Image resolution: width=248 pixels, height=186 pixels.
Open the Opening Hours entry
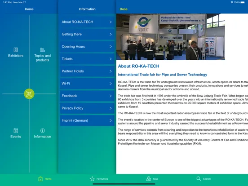(87, 47)
